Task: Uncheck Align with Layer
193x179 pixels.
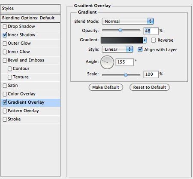Action: (x=140, y=49)
